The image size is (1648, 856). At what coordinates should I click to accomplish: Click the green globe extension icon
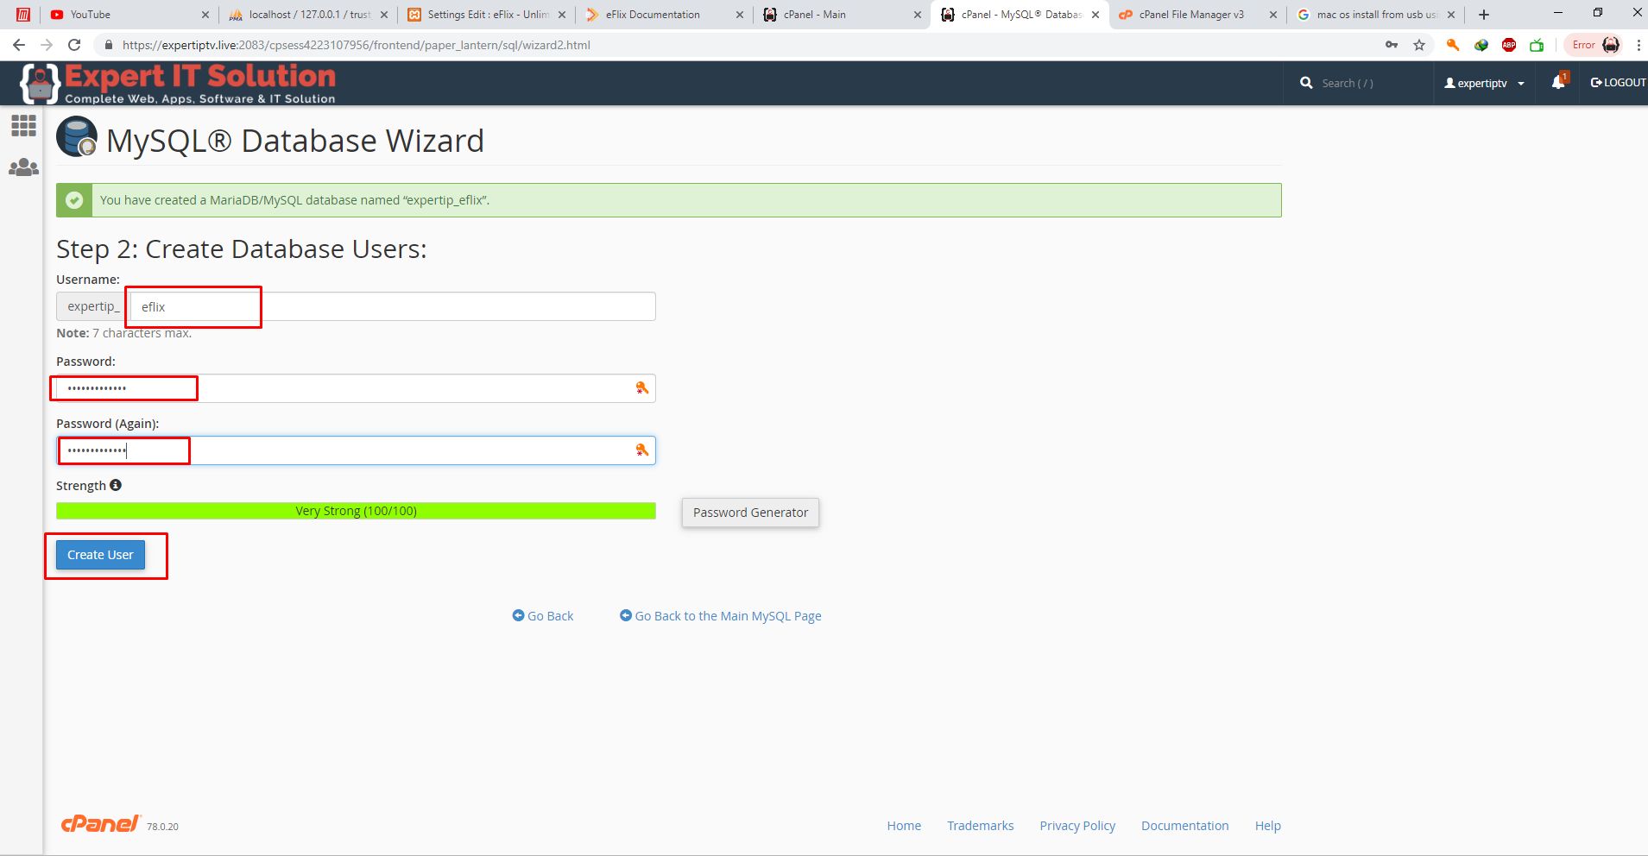[x=1481, y=45]
